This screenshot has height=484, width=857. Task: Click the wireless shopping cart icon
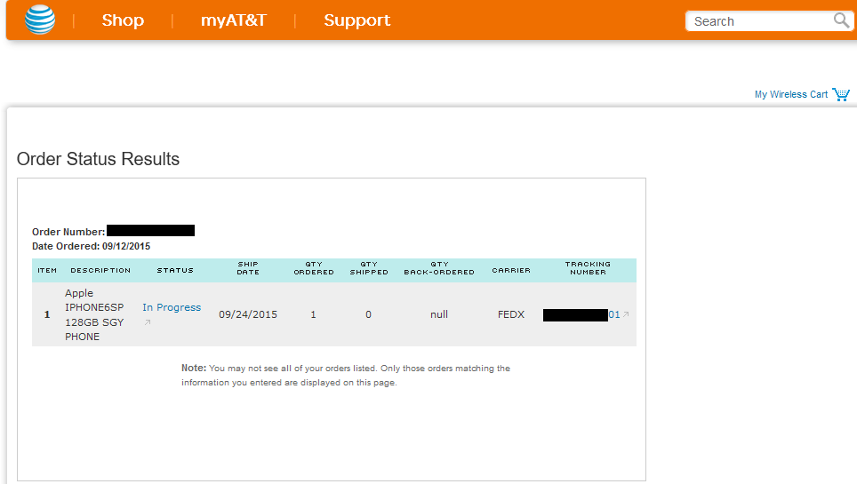click(841, 94)
